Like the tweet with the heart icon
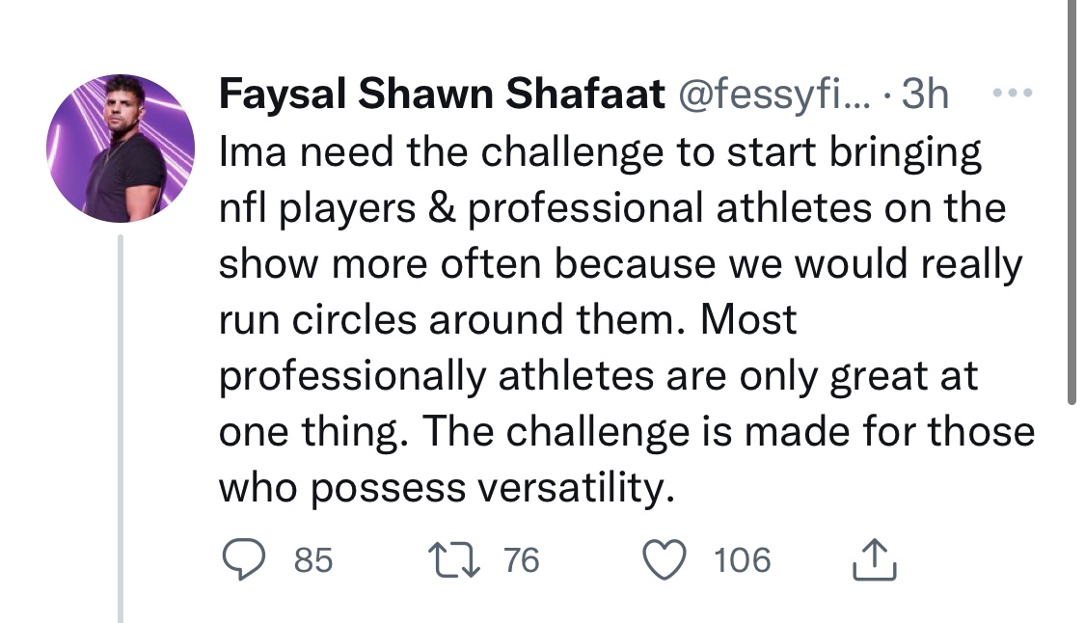The image size is (1085, 623). 665,559
